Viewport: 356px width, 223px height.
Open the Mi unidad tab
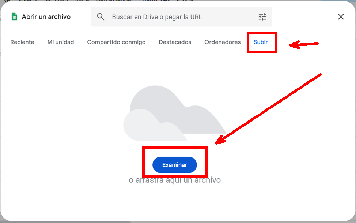(x=61, y=42)
